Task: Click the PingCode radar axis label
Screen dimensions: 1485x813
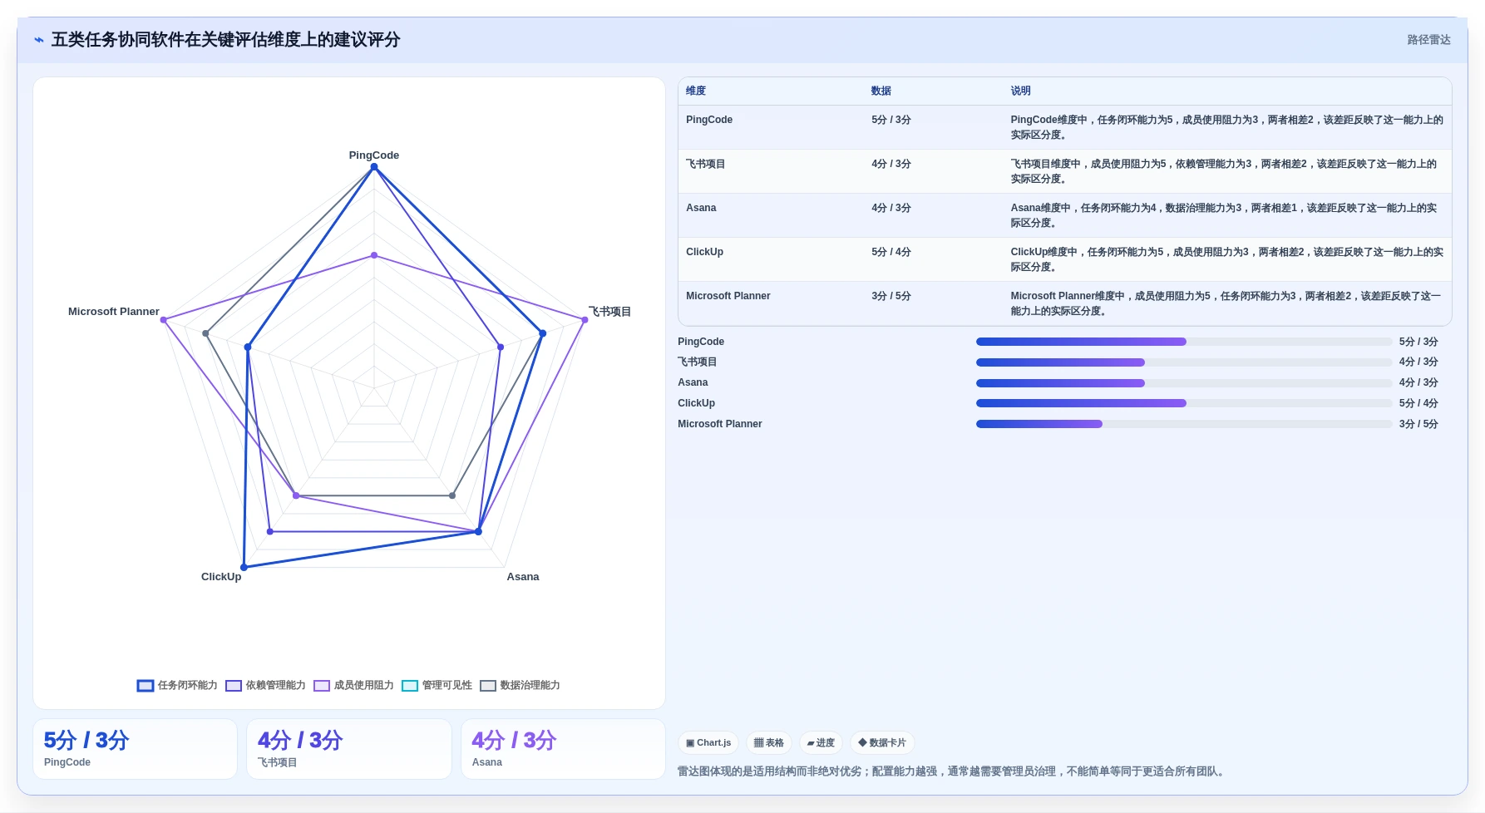Action: [374, 155]
